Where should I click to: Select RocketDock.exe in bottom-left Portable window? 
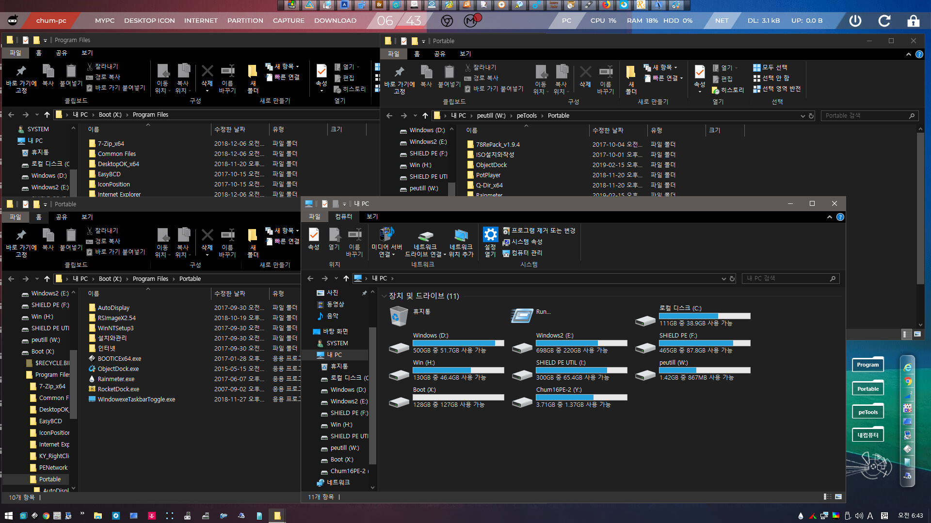(118, 389)
